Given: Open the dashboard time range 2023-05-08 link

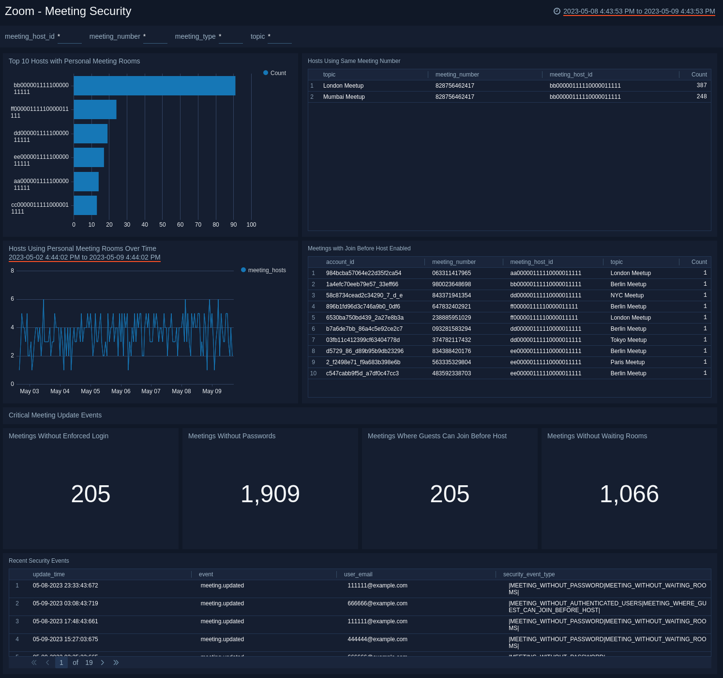Looking at the screenshot, I should click(x=639, y=11).
